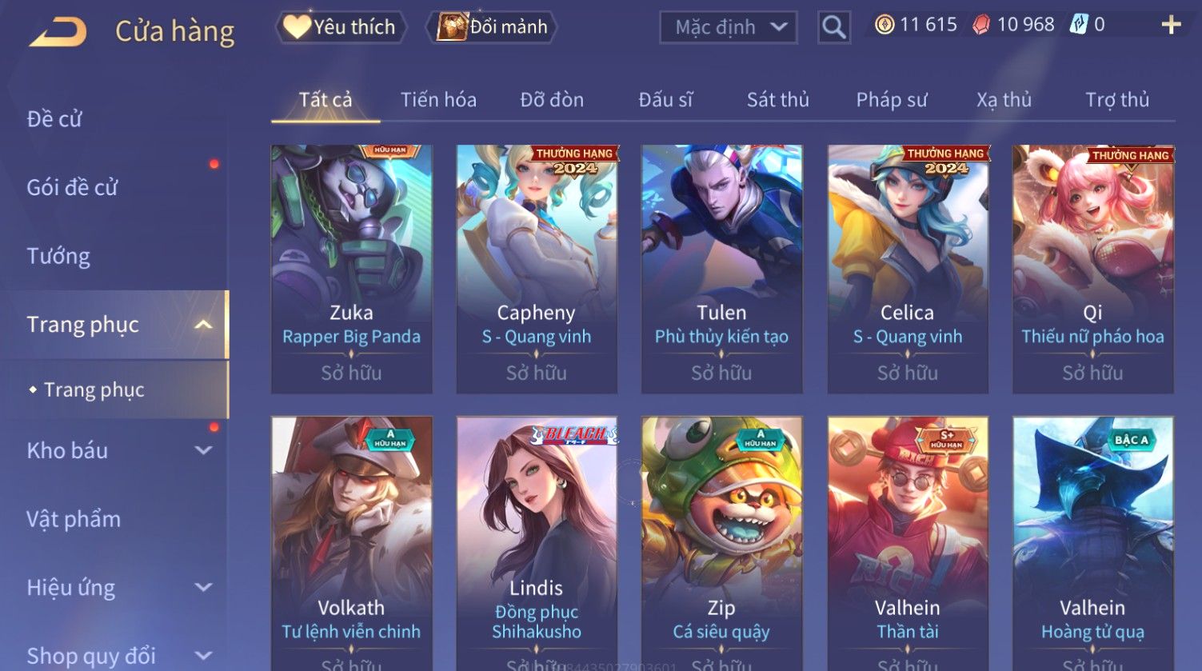
Task: Switch to the Sát thủ tab
Action: click(777, 100)
